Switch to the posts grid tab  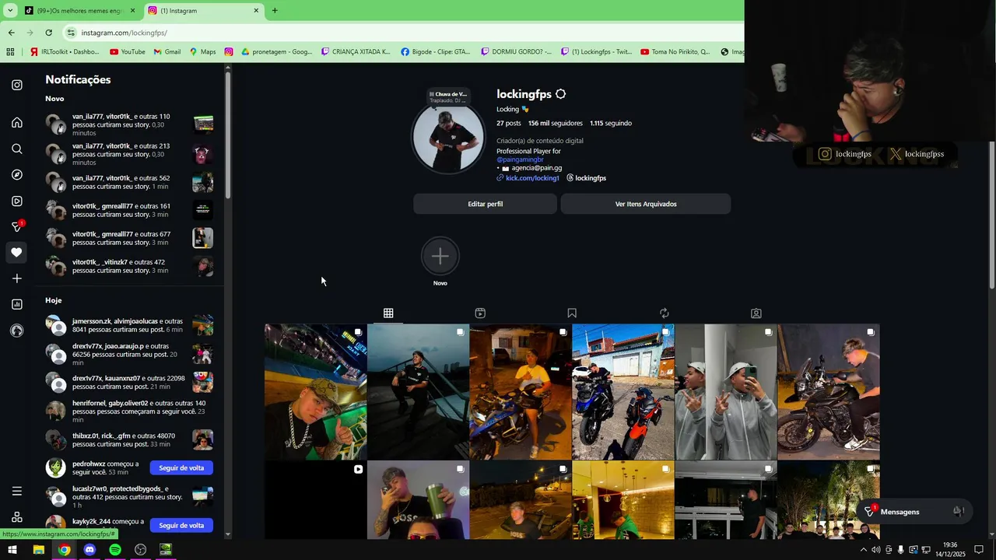click(x=388, y=313)
